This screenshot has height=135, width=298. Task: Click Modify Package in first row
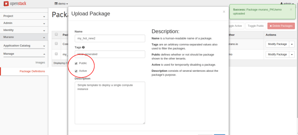coord(277,44)
